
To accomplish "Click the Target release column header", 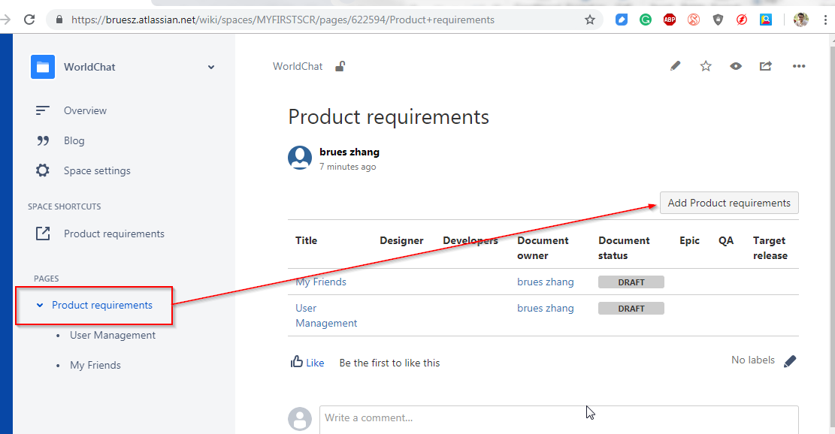I will coord(770,248).
